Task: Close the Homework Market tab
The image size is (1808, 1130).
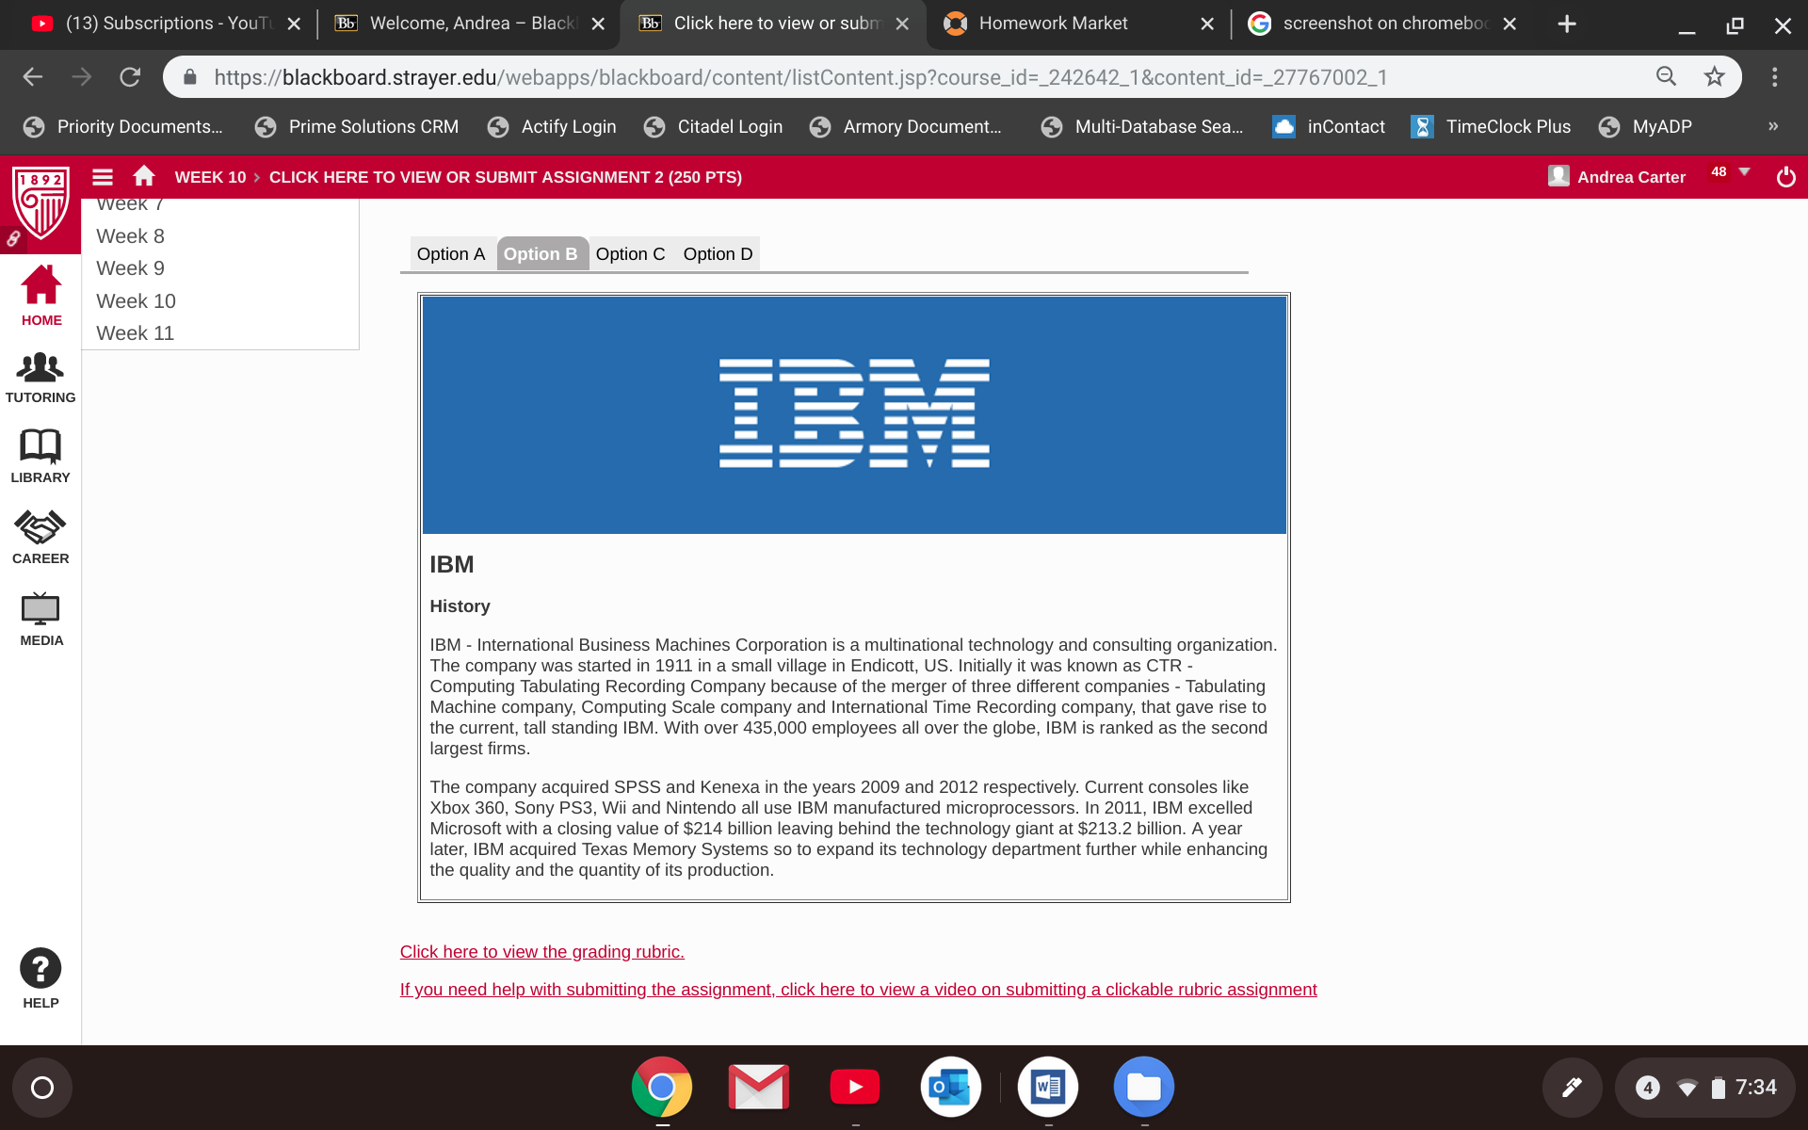Action: [x=1207, y=24]
